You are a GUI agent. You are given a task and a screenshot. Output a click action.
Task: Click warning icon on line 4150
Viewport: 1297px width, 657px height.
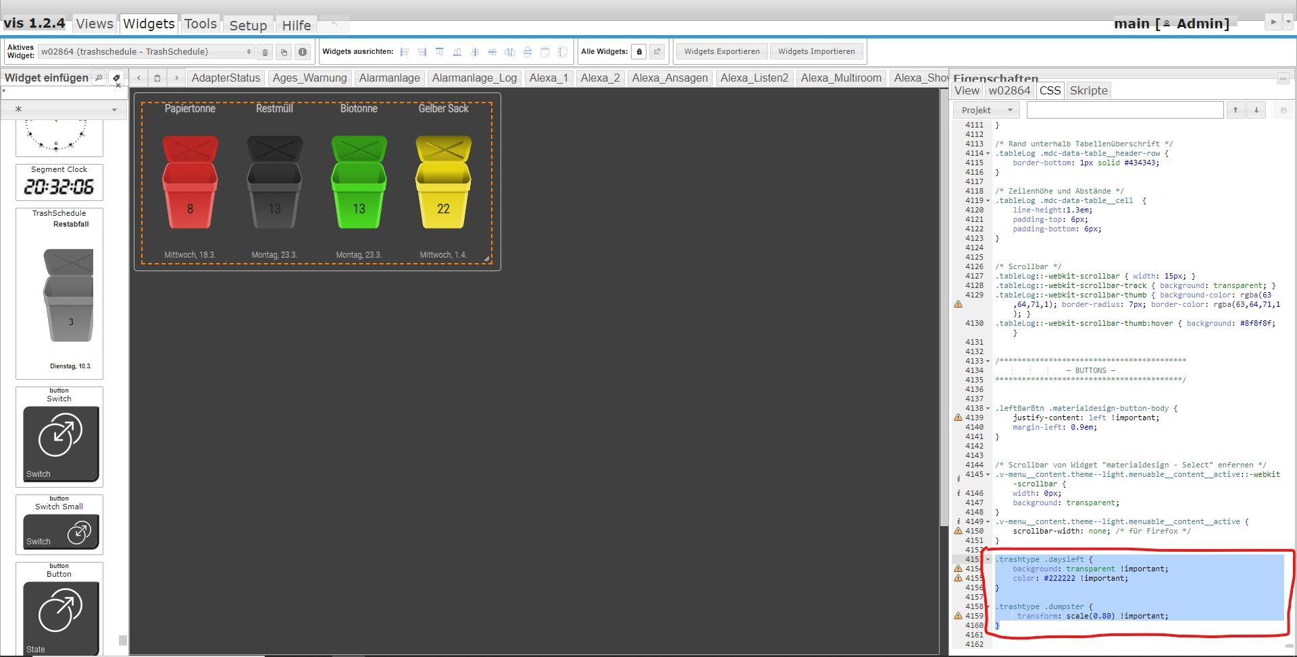coord(958,531)
